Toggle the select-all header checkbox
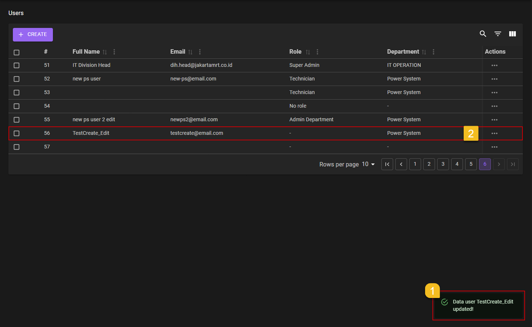Viewport: 532px width, 327px height. pyautogui.click(x=17, y=53)
